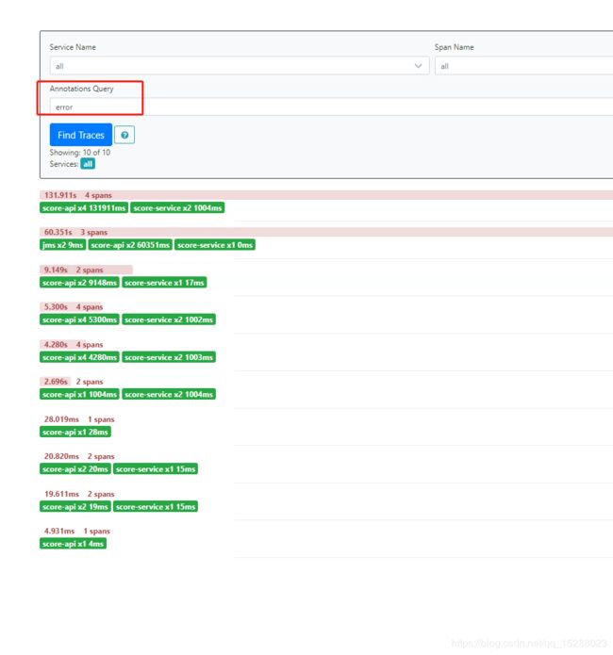Viewport: 613px width, 655px height.
Task: Open the 4.931ms 1 spans trace
Action: click(77, 532)
